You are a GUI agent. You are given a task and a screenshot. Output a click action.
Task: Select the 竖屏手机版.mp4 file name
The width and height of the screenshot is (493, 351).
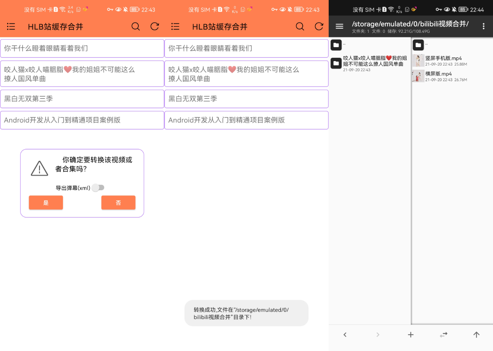[x=443, y=58]
